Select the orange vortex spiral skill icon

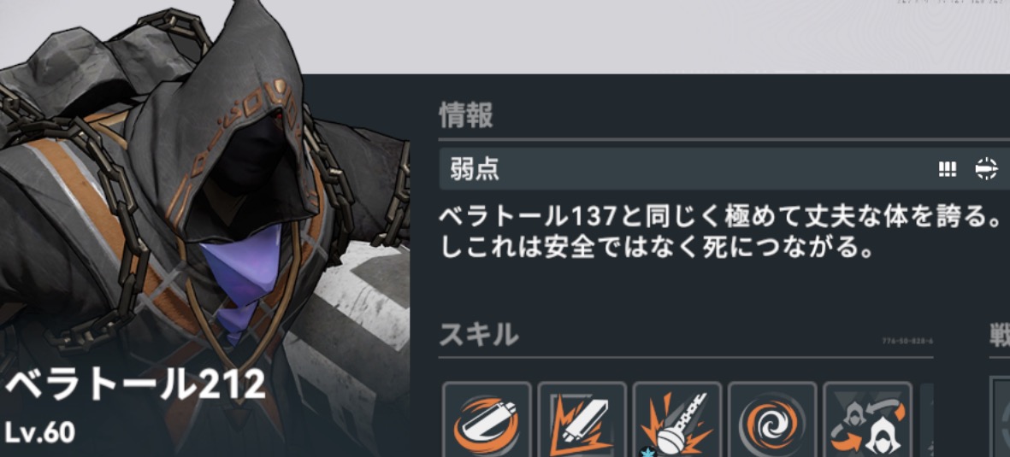click(x=772, y=419)
